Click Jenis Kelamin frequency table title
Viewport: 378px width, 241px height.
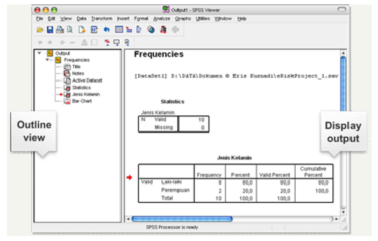(x=234, y=158)
